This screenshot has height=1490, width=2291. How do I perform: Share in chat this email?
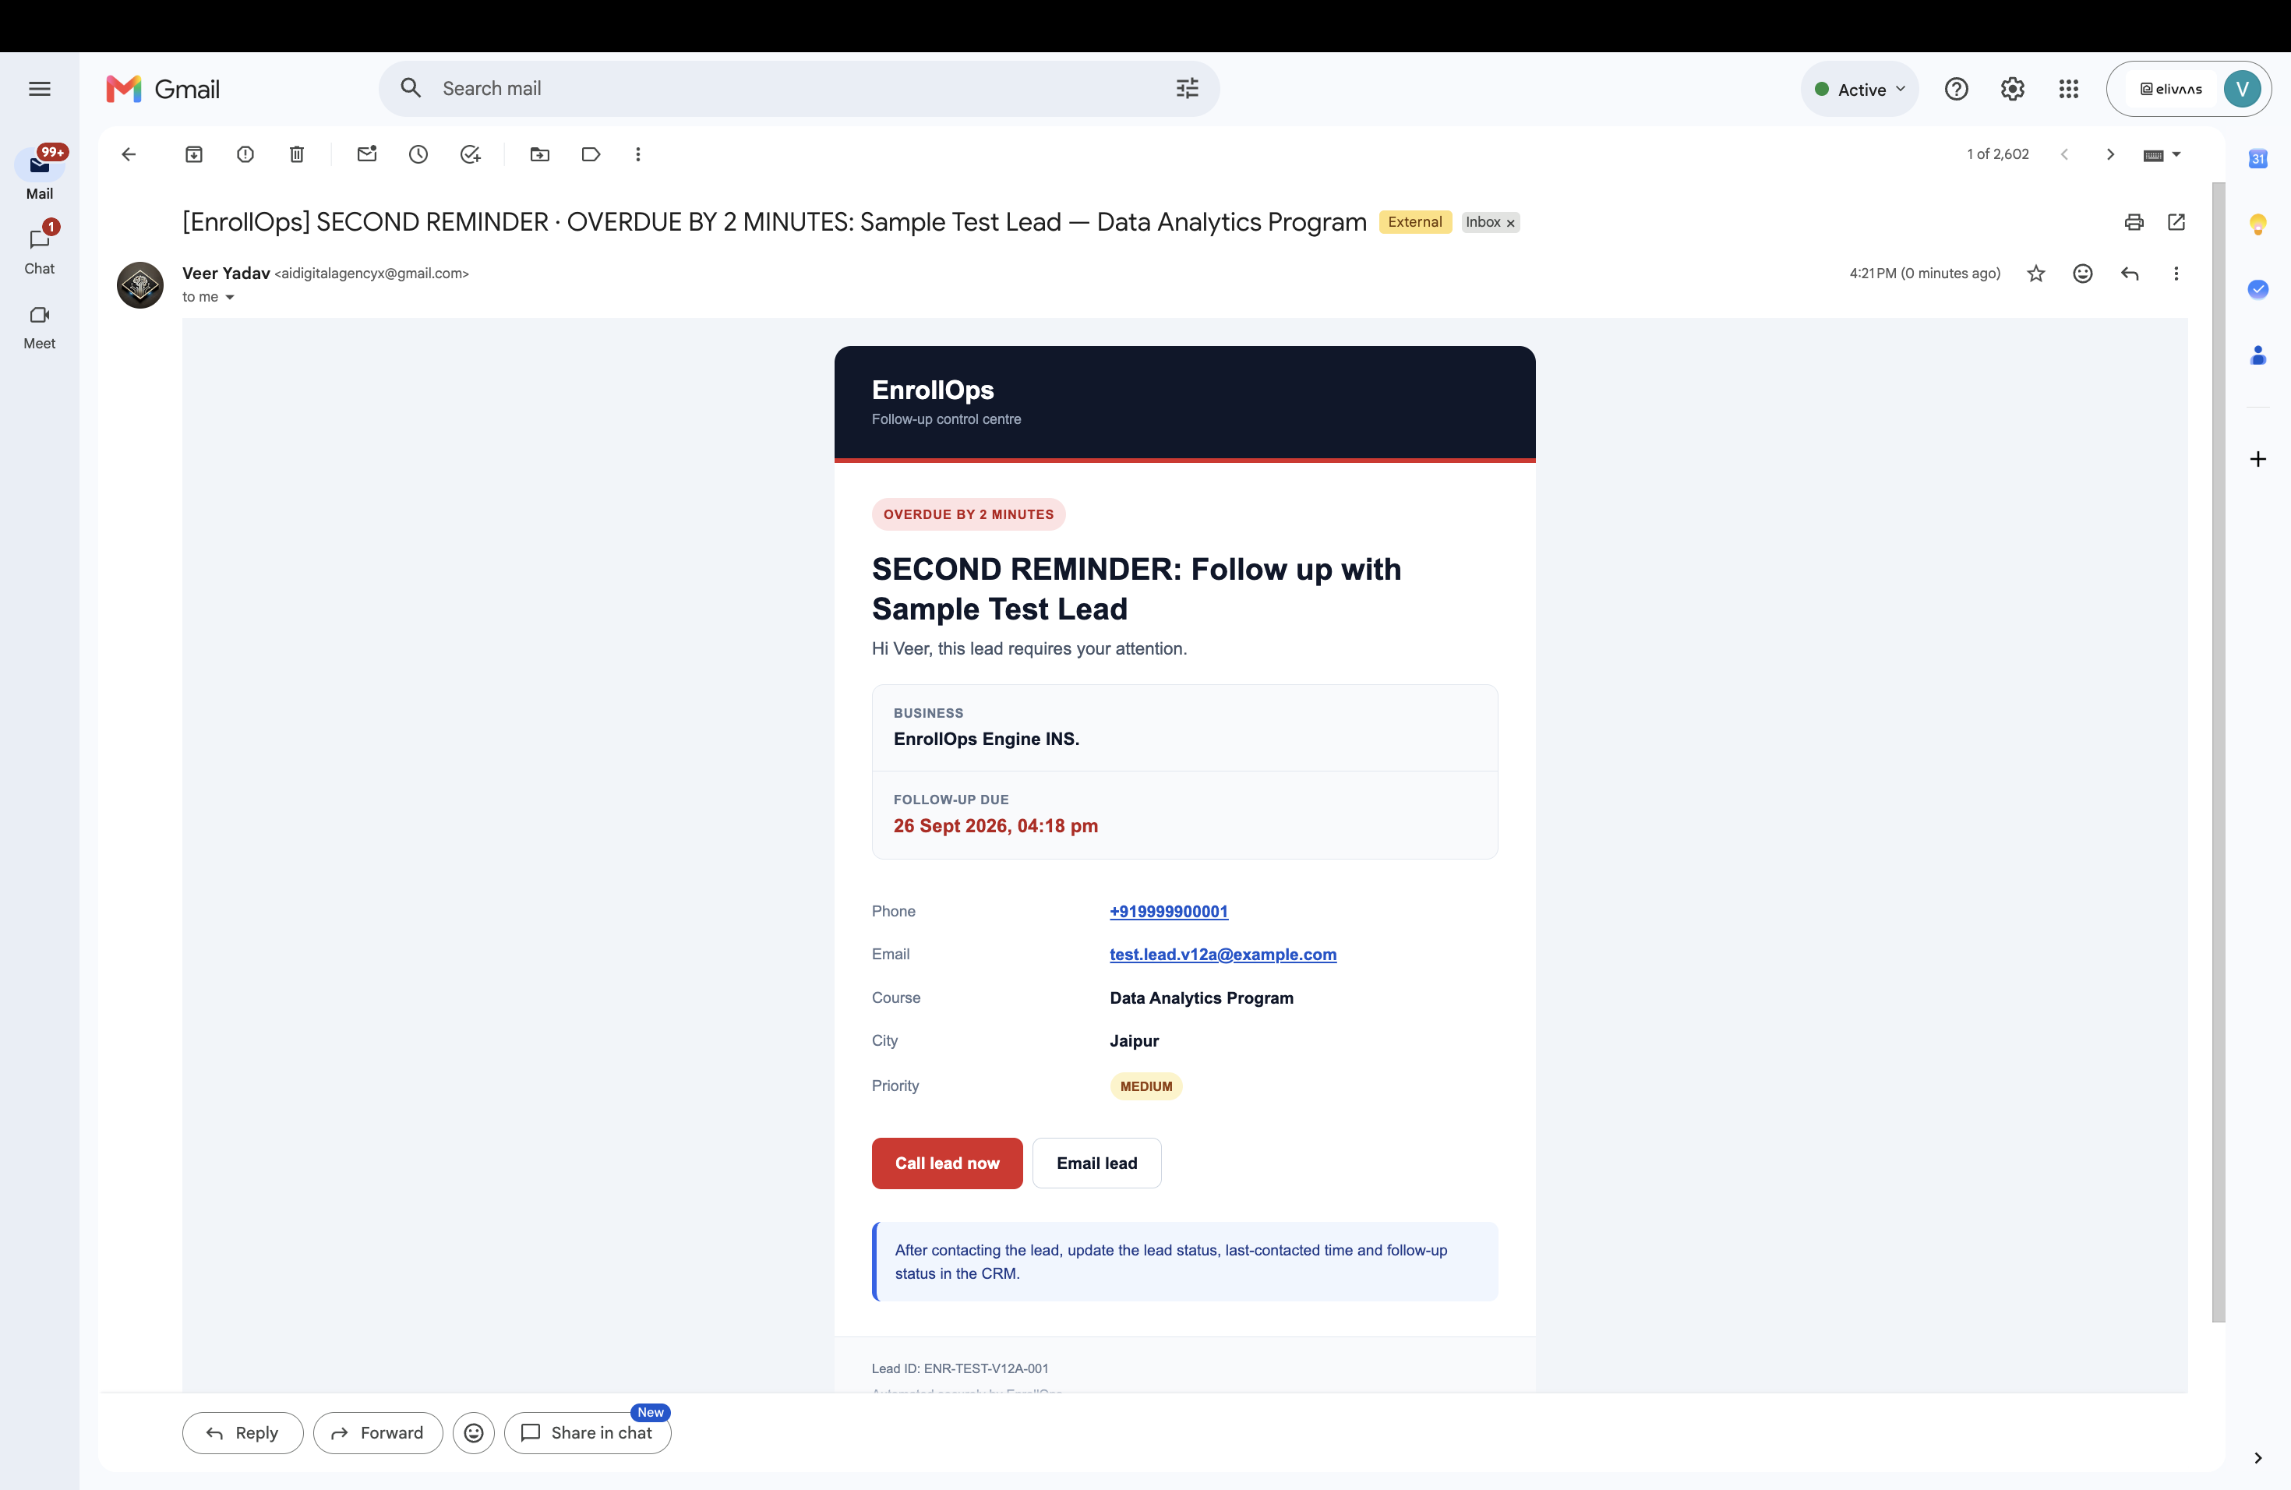click(588, 1432)
